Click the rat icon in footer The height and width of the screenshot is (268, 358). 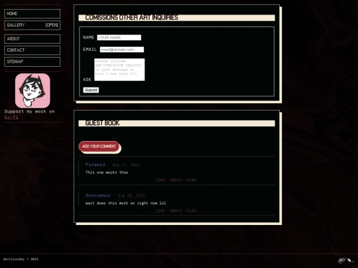point(345,261)
